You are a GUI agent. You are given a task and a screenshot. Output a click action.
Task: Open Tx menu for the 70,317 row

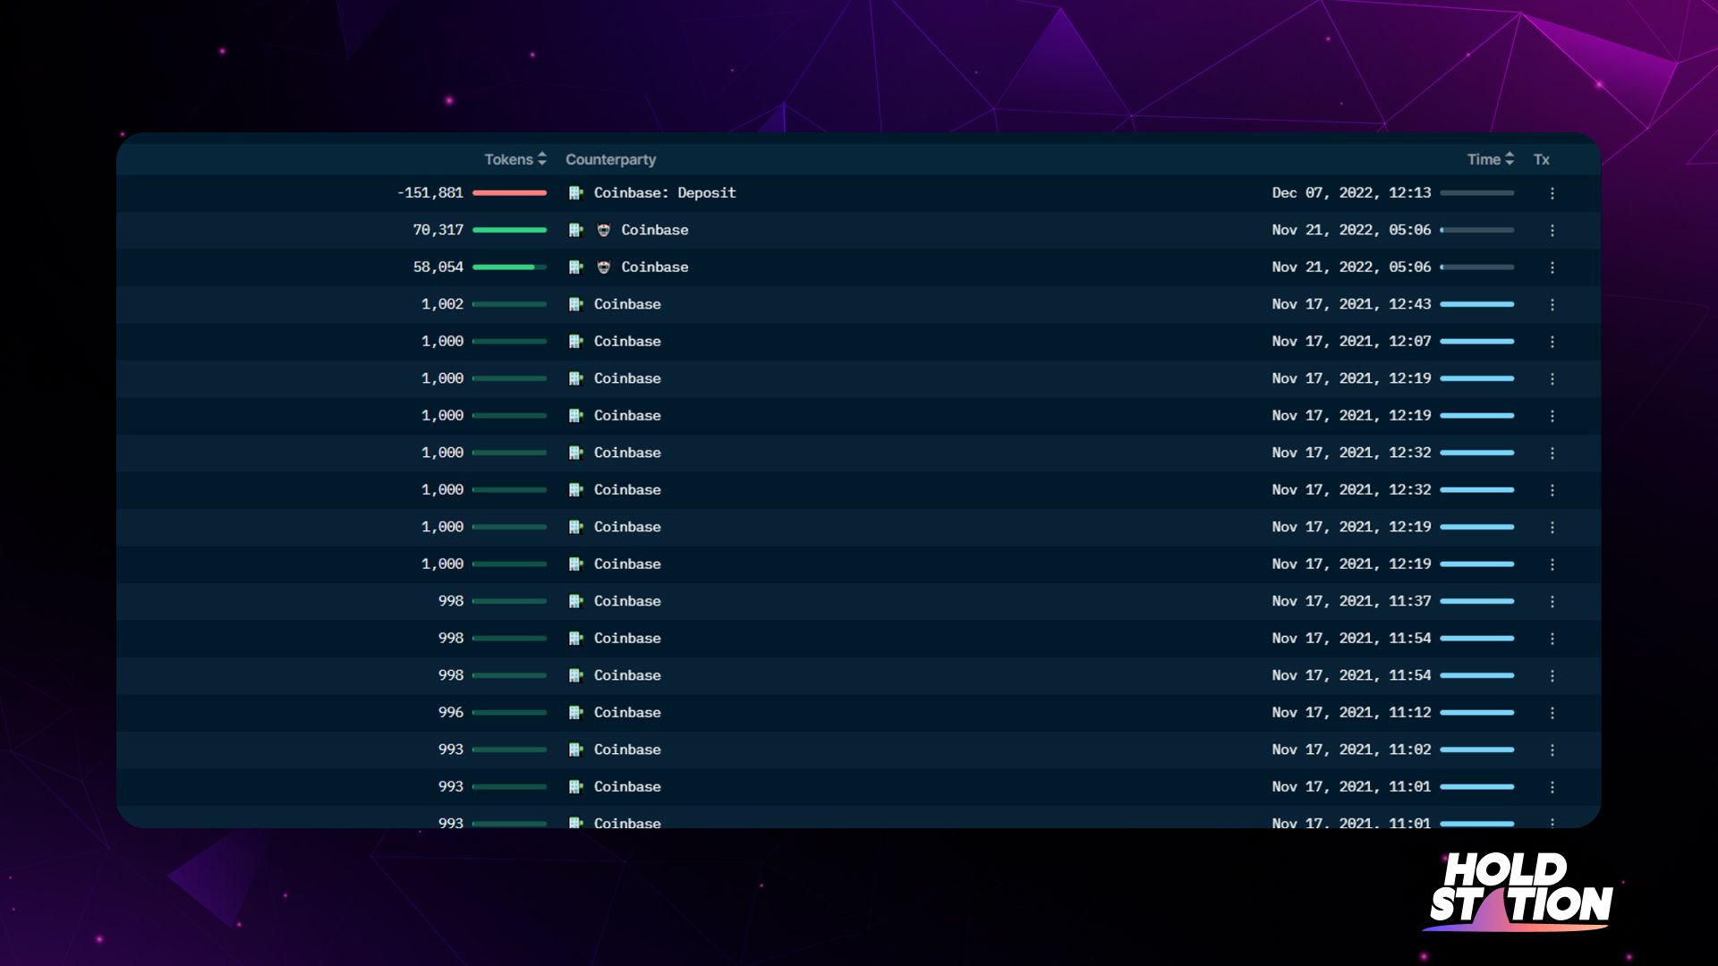point(1552,231)
